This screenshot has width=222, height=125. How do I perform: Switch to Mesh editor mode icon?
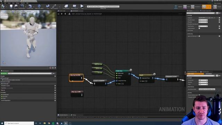point(185,7)
